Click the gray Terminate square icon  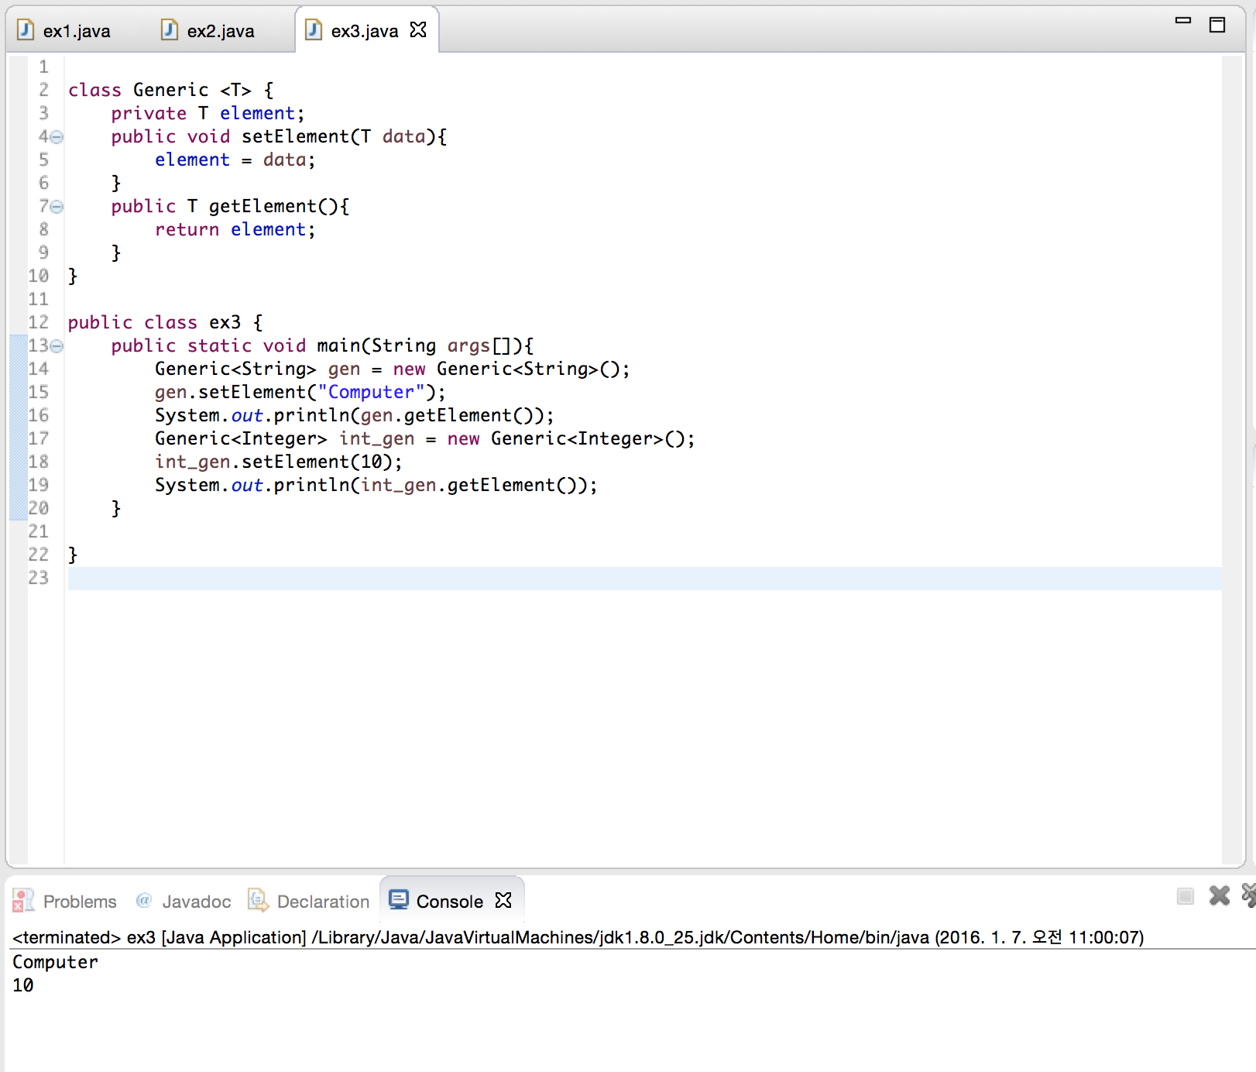(1185, 896)
